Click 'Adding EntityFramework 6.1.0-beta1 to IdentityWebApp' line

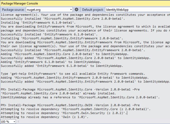point(51,62)
